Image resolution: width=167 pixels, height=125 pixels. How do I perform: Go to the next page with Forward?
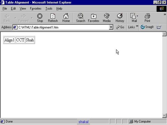point(24,18)
